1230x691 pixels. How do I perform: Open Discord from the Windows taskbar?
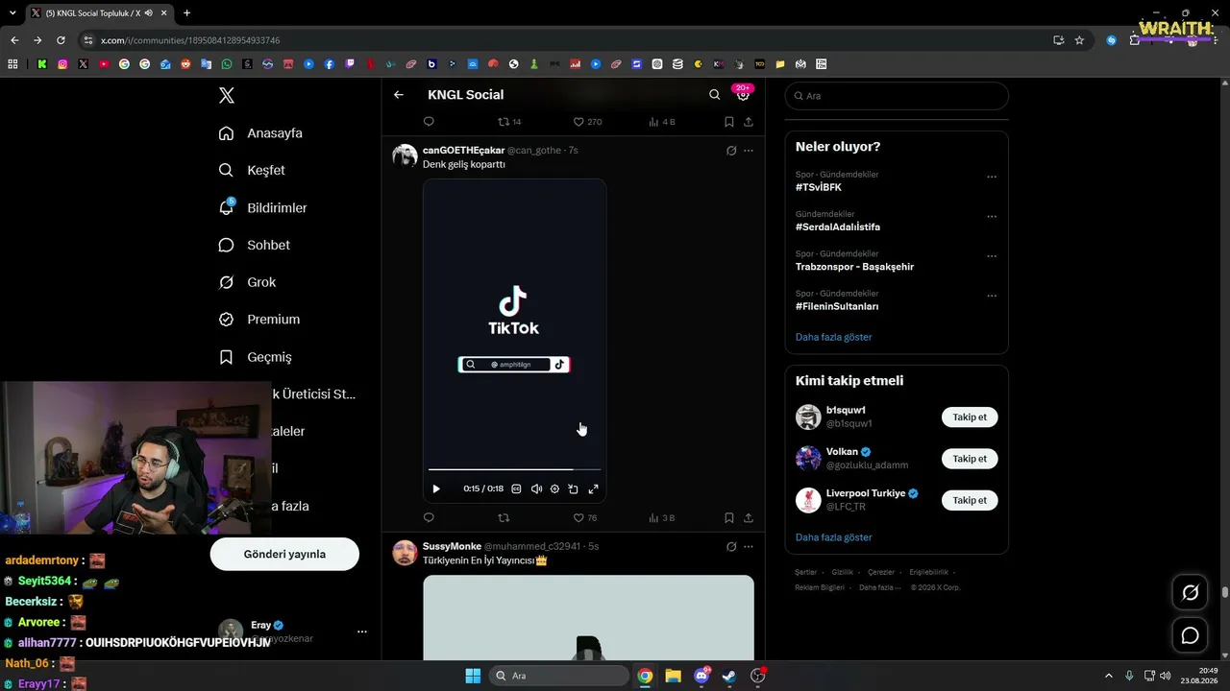coord(701,676)
